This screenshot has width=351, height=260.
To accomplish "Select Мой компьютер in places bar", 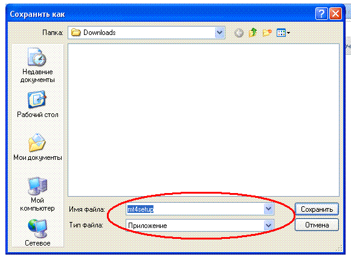I will coord(37,194).
